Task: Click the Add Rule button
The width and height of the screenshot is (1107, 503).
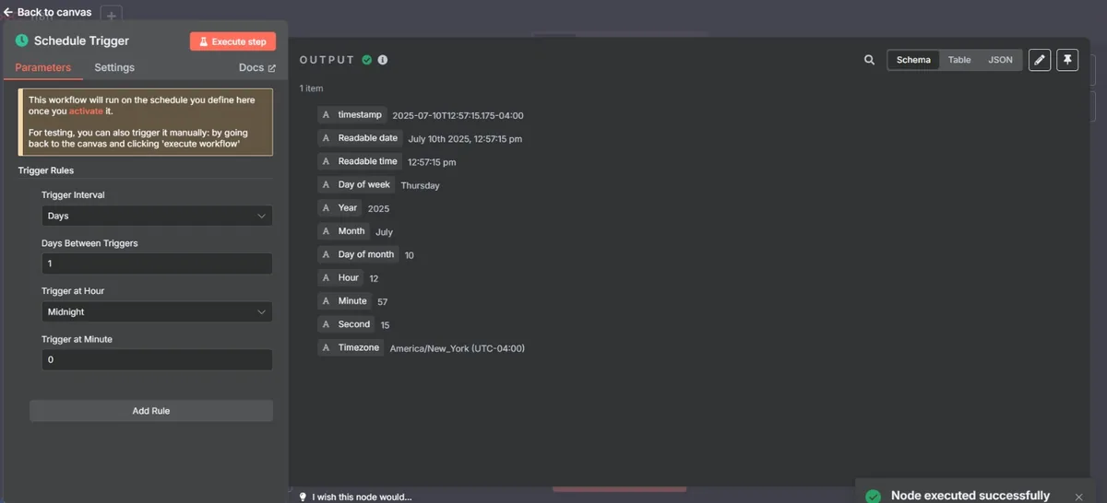Action: [x=151, y=411]
